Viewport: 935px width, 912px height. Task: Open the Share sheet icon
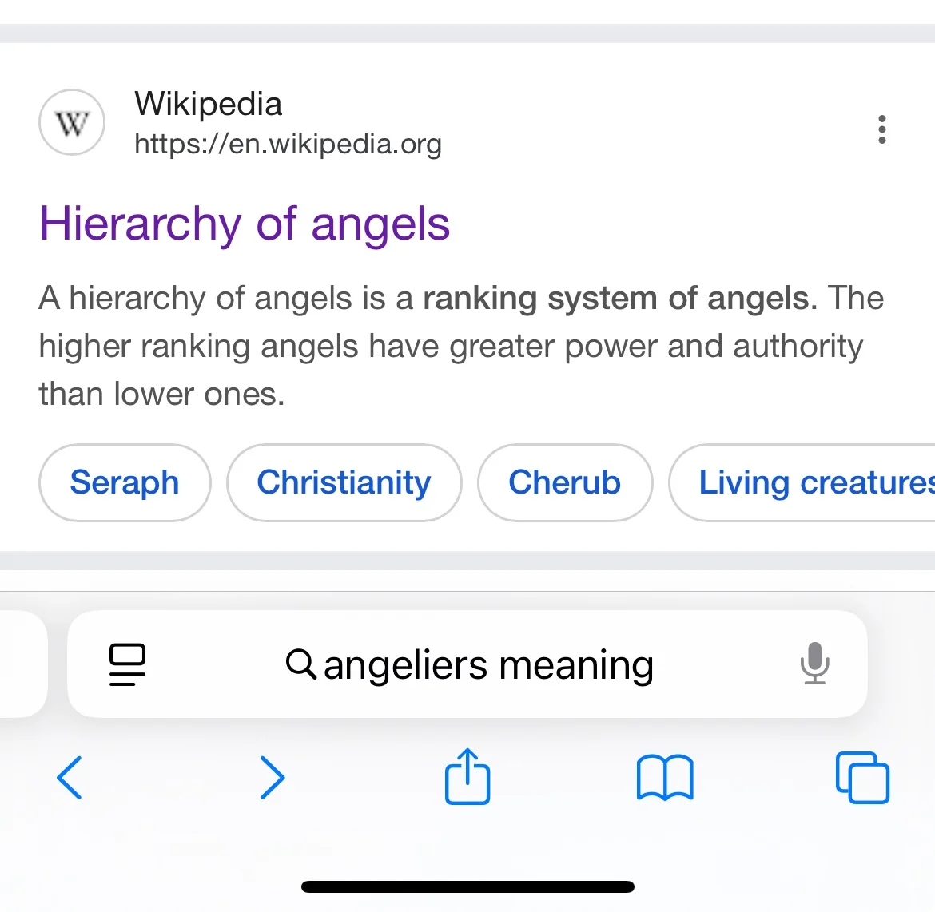click(x=467, y=776)
